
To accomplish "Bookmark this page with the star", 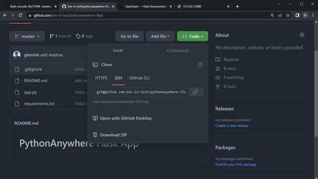I will pyautogui.click(x=288, y=15).
